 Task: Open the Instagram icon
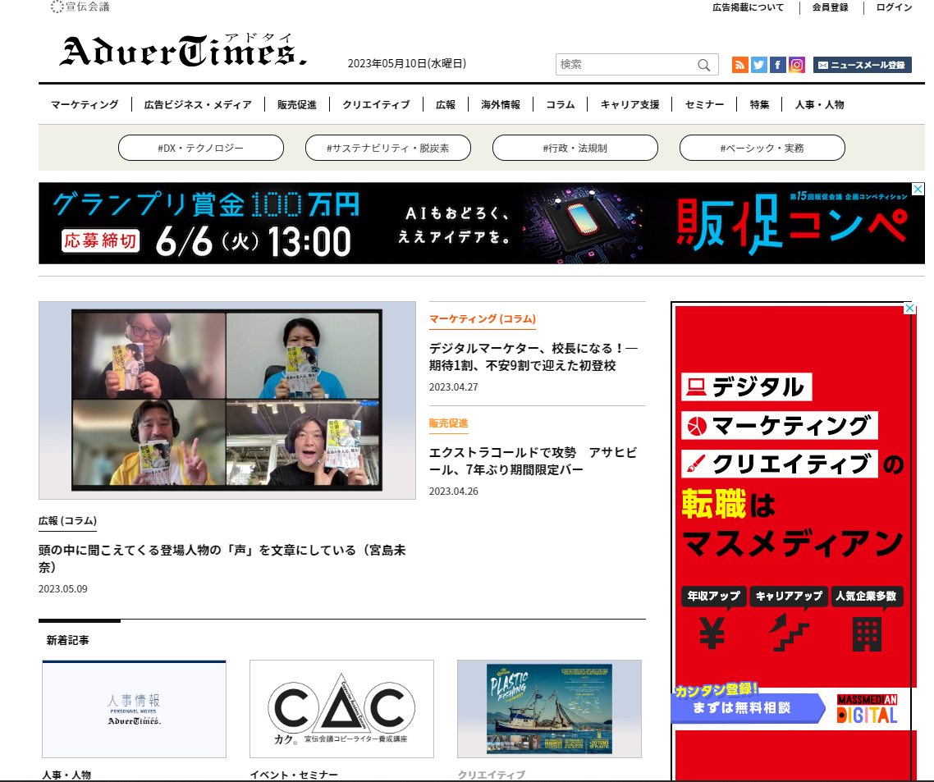pos(796,64)
